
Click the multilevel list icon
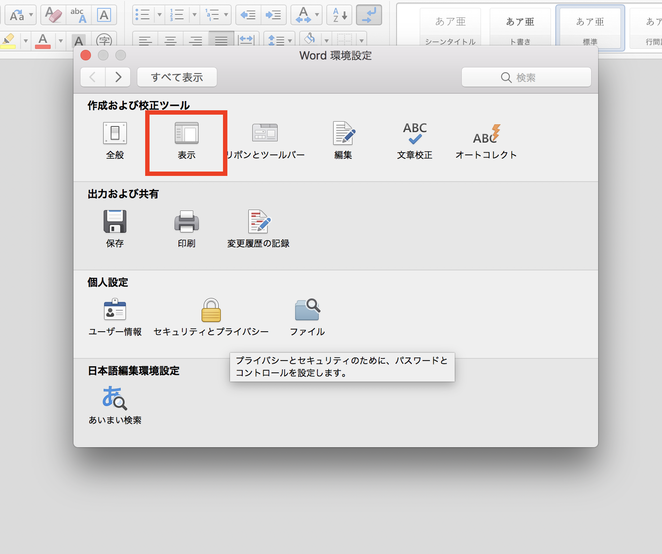coord(212,15)
